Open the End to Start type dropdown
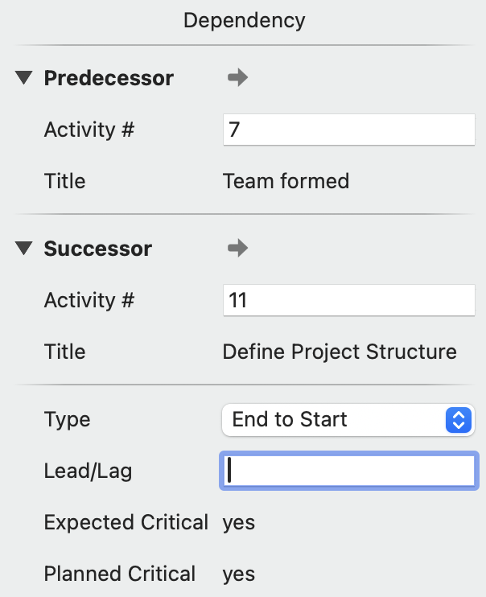This screenshot has width=486, height=597. point(338,419)
